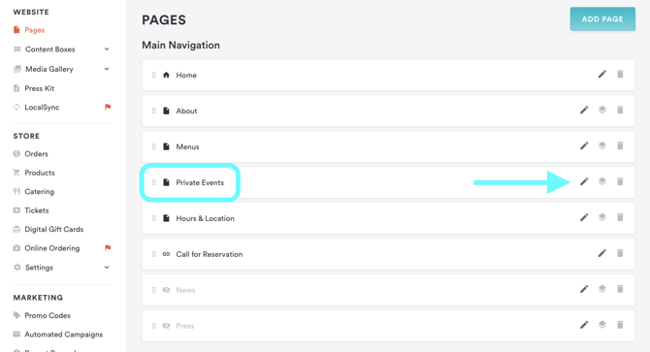Click the News page name
The height and width of the screenshot is (352, 650).
185,290
